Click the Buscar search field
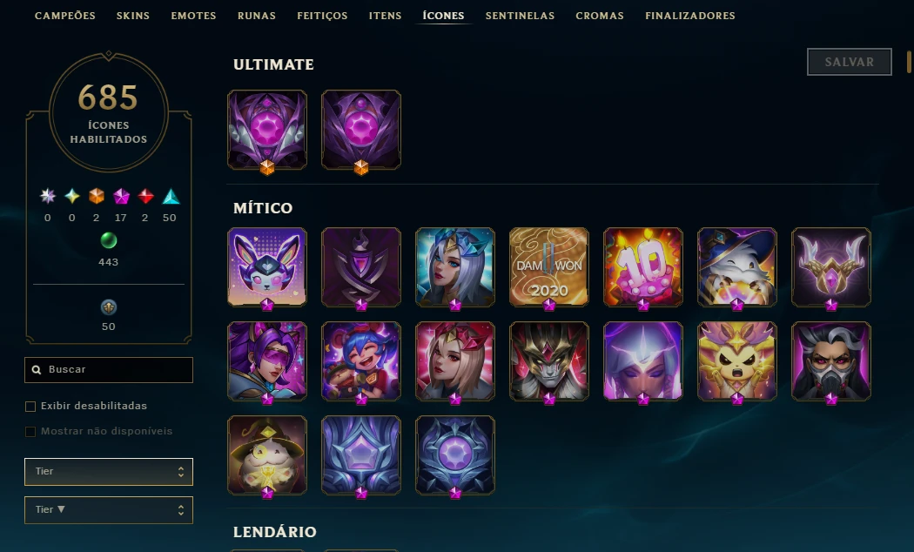 tap(109, 369)
